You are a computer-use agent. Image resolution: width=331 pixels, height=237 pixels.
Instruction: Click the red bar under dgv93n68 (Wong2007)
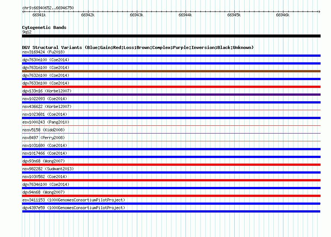(171, 165)
